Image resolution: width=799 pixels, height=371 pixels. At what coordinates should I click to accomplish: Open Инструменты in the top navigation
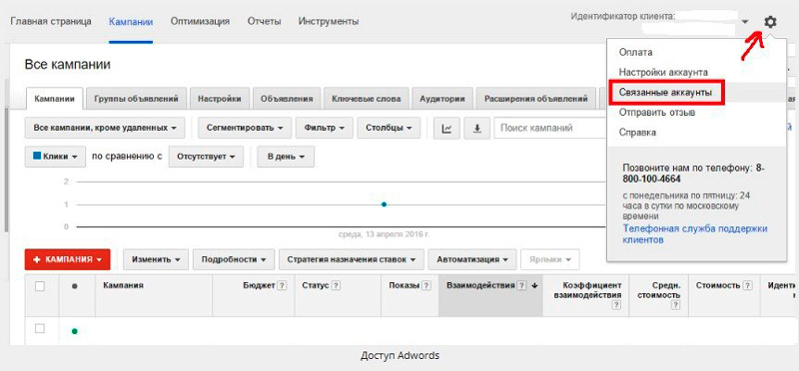(329, 21)
